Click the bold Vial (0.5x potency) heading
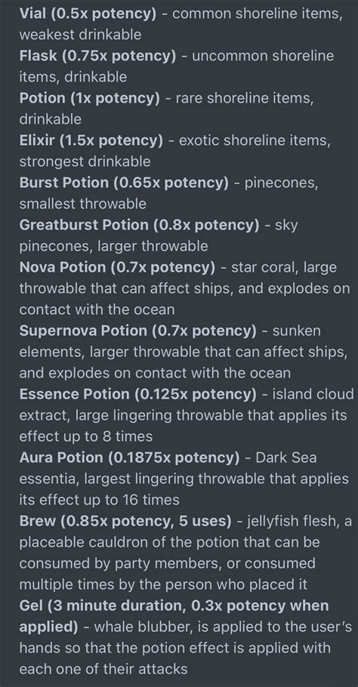 (x=88, y=14)
